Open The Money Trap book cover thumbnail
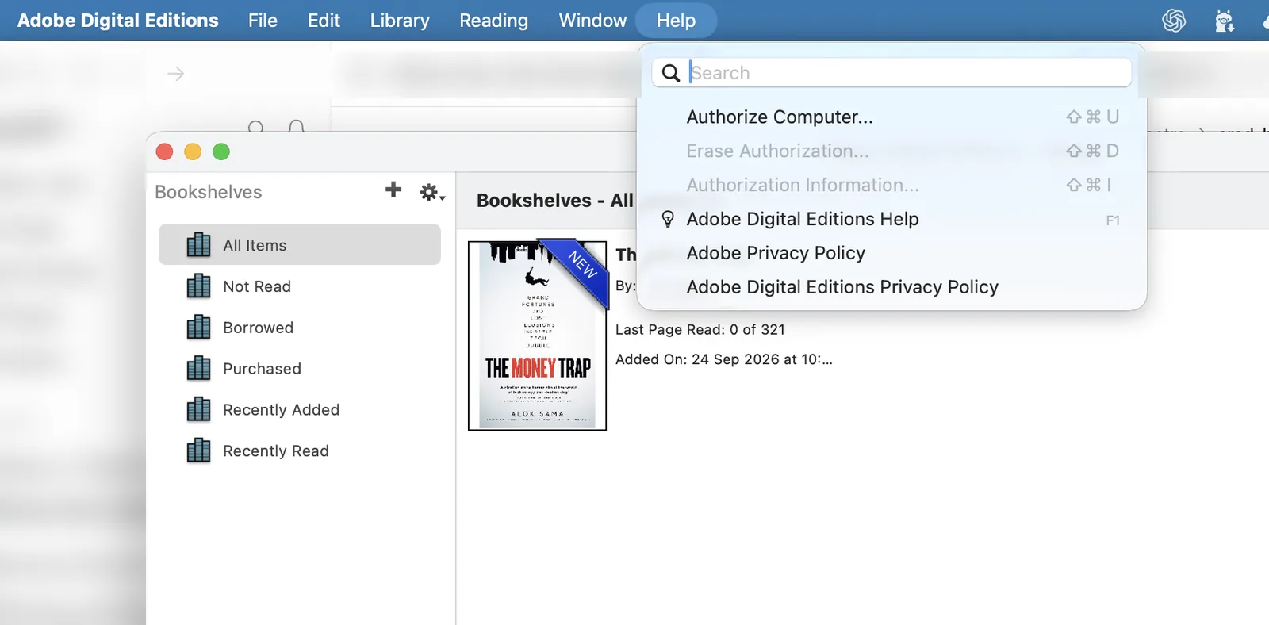 click(x=538, y=336)
